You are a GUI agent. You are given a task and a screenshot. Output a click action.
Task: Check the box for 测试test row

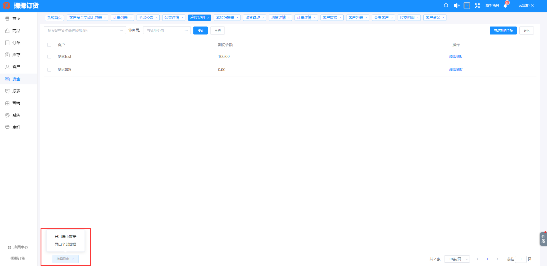pyautogui.click(x=49, y=57)
